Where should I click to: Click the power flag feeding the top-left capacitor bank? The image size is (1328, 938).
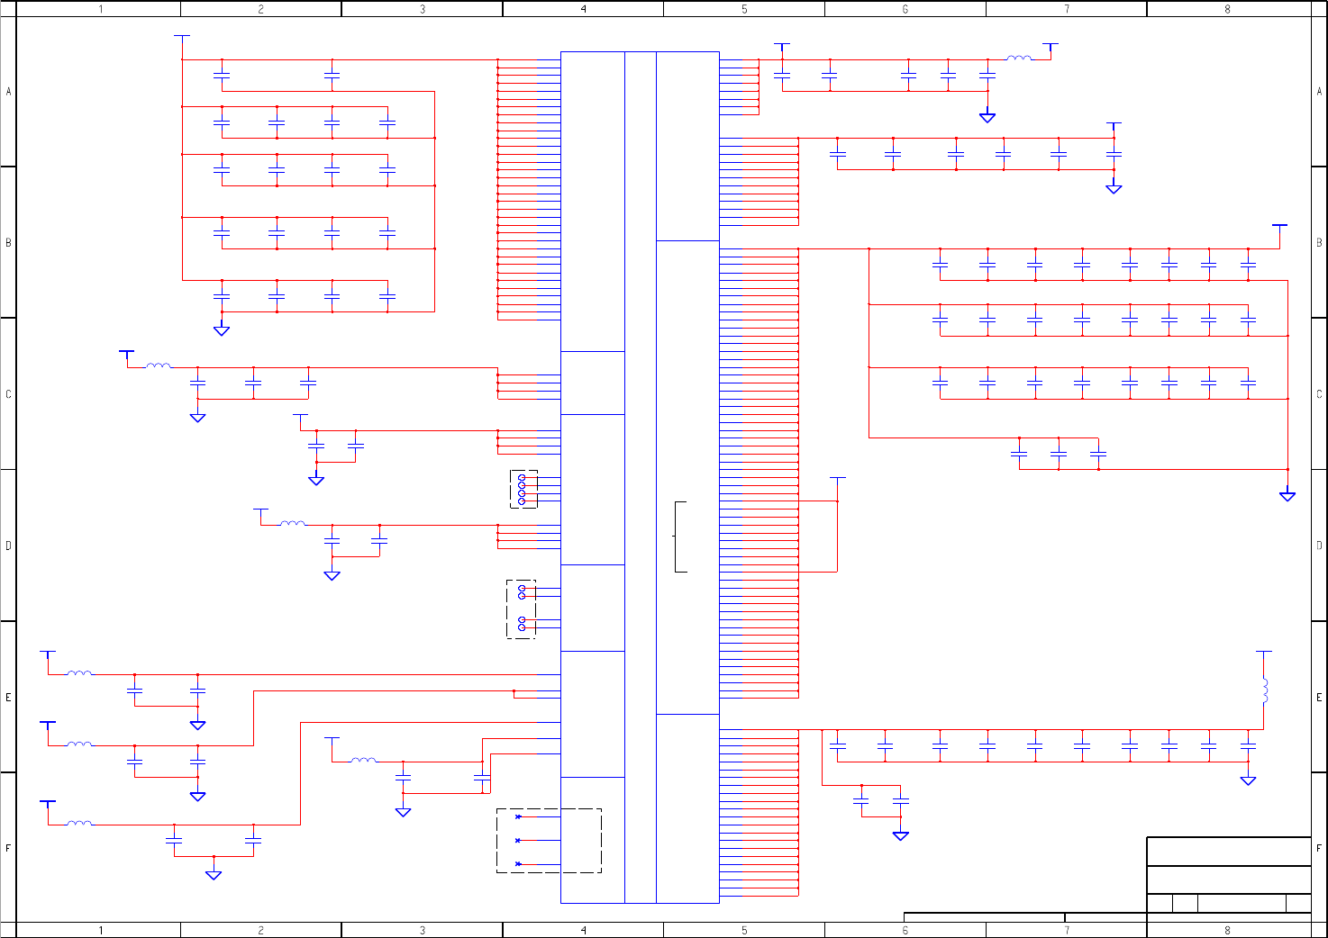click(182, 41)
